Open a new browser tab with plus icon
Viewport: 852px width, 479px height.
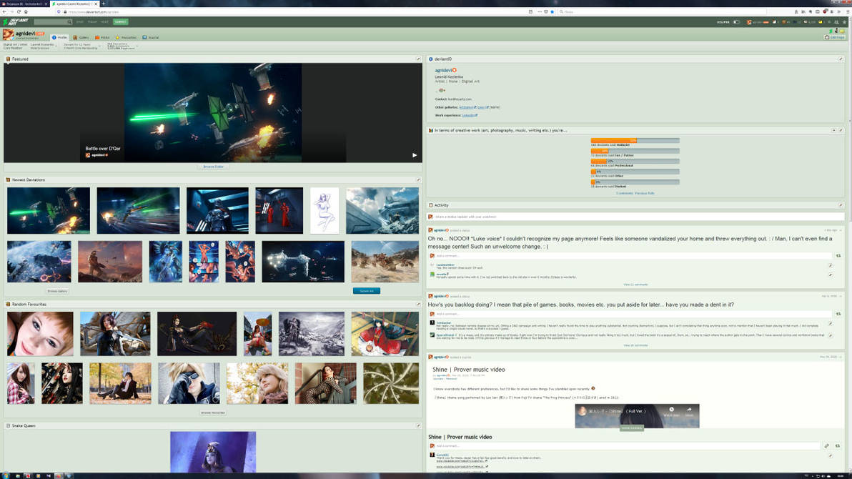tap(103, 4)
